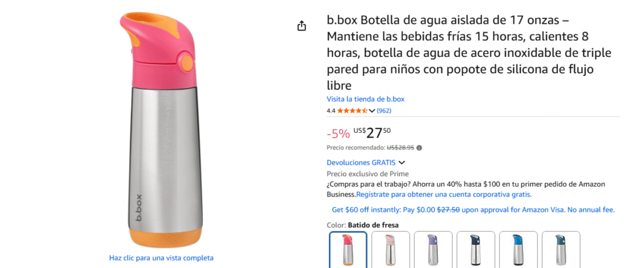Open the 962 customer reviews link

384,111
